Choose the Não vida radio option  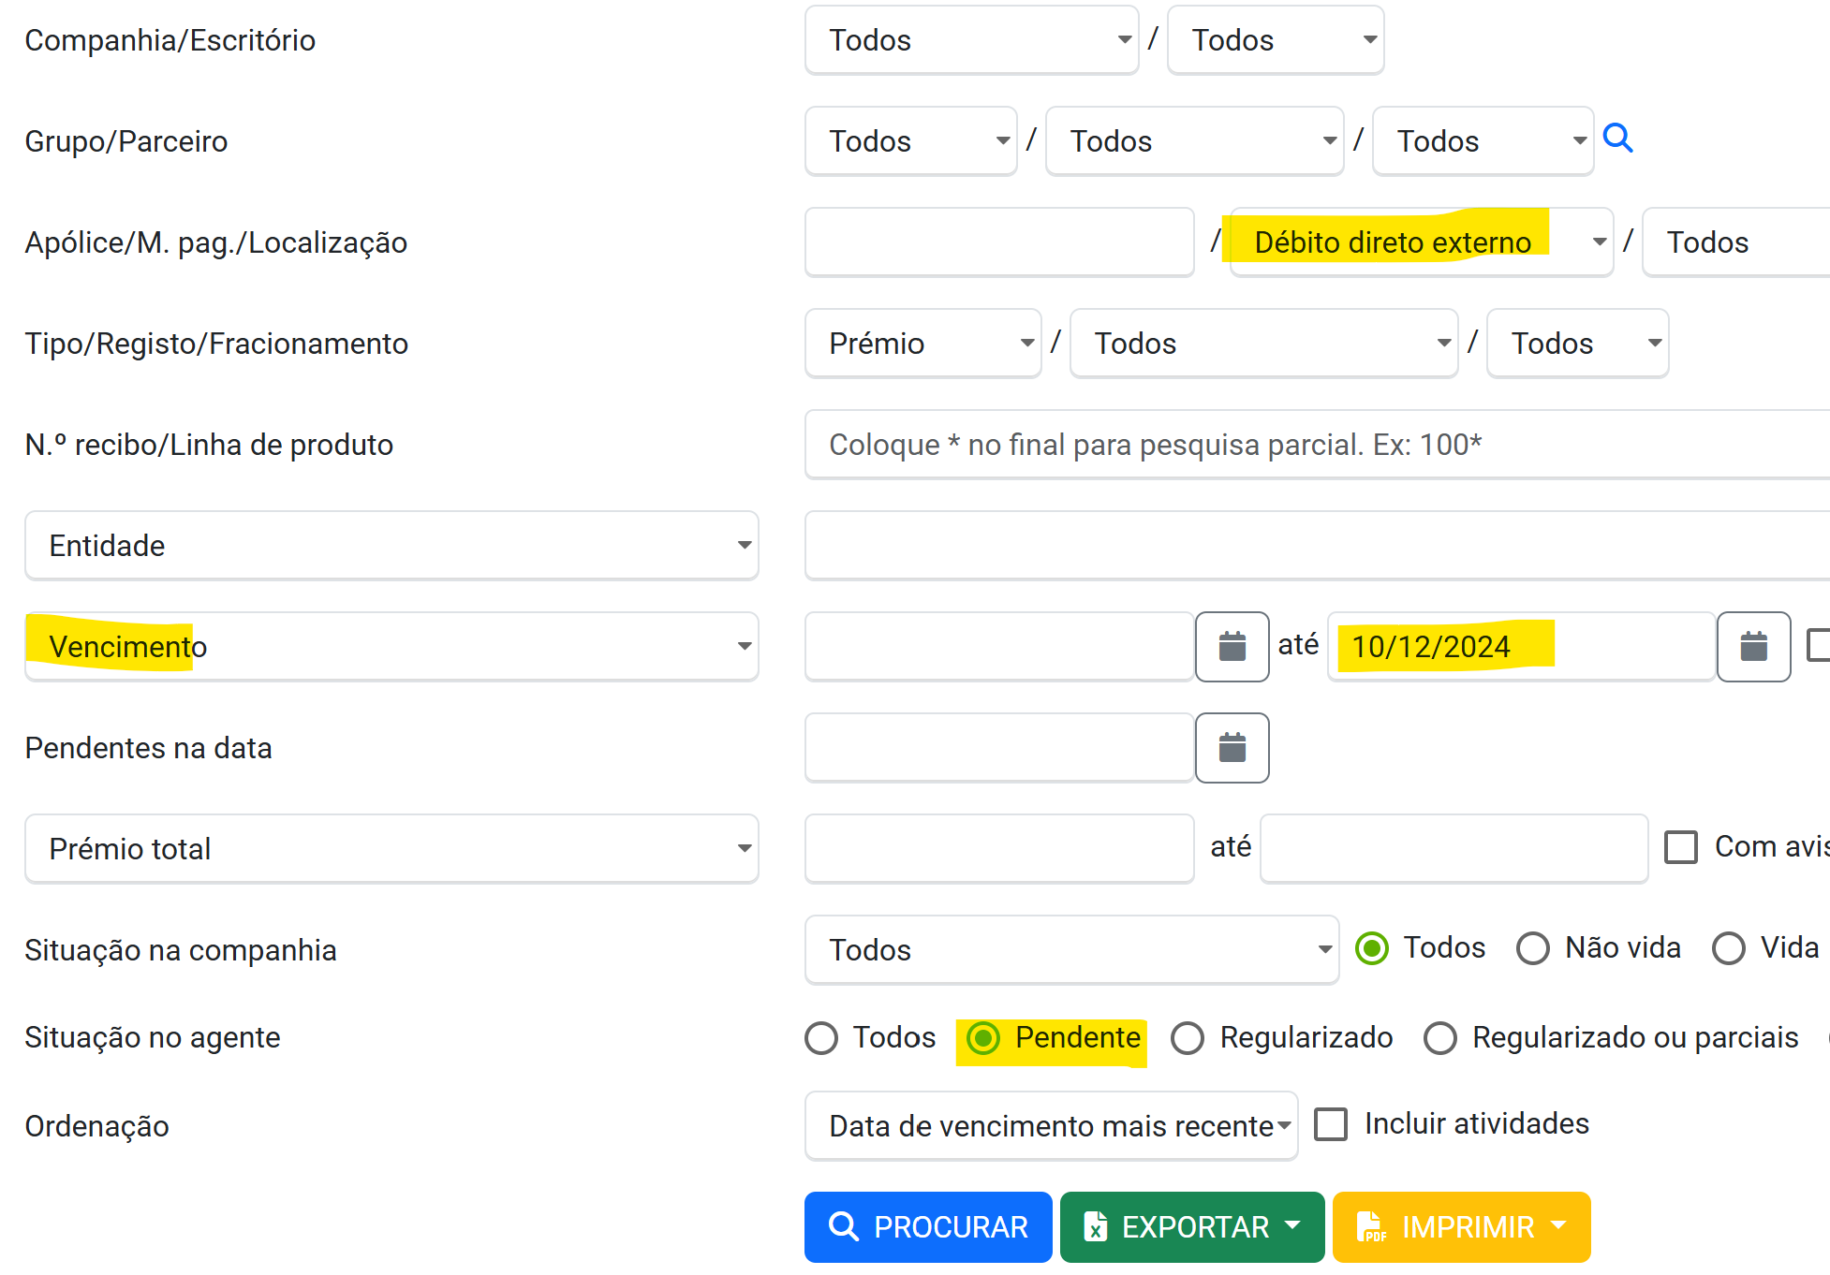pos(1533,947)
